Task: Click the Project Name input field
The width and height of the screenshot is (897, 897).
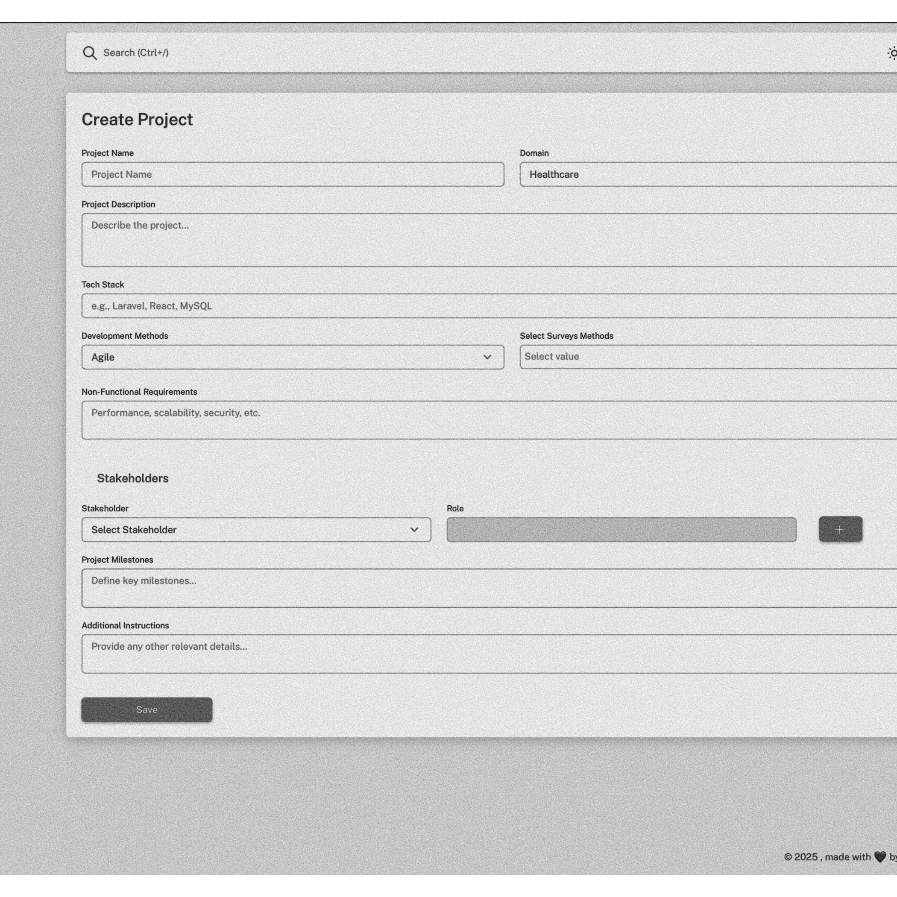Action: [293, 175]
